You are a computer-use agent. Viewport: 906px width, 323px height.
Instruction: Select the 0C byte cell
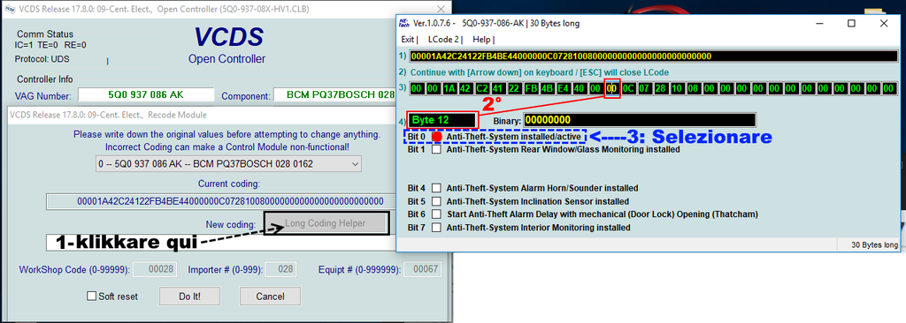[x=629, y=89]
